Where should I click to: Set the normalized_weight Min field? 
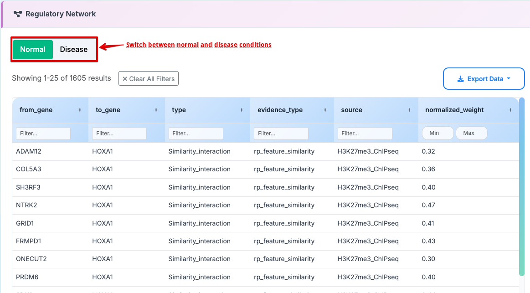(x=437, y=133)
